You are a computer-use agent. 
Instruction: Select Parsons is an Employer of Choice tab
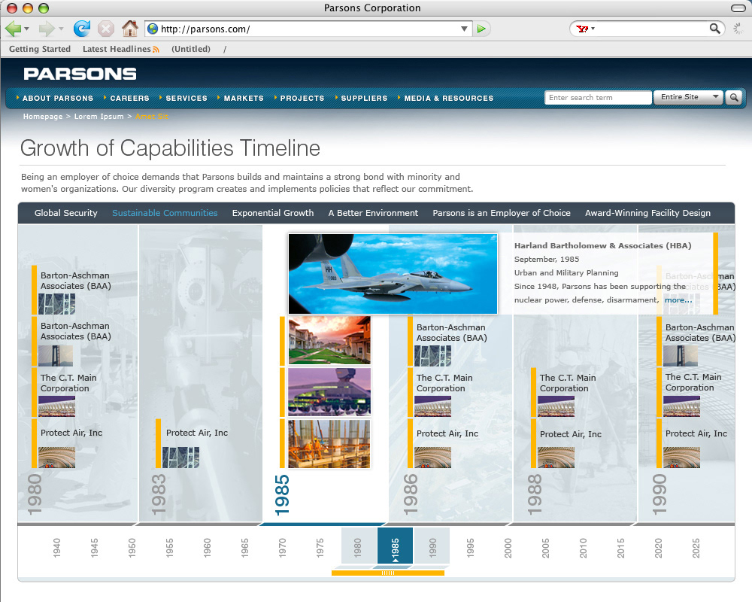(x=502, y=213)
